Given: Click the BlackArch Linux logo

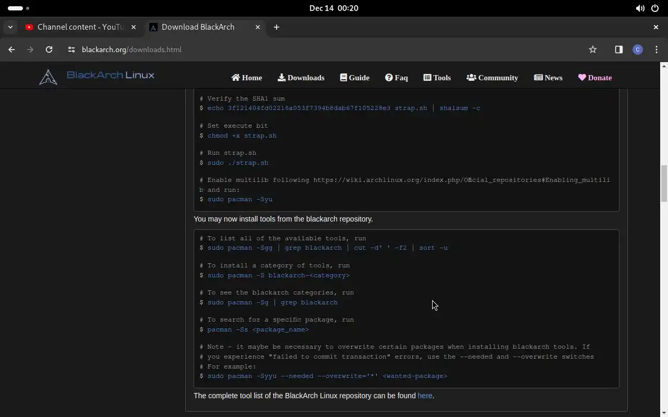Looking at the screenshot, I should (97, 77).
